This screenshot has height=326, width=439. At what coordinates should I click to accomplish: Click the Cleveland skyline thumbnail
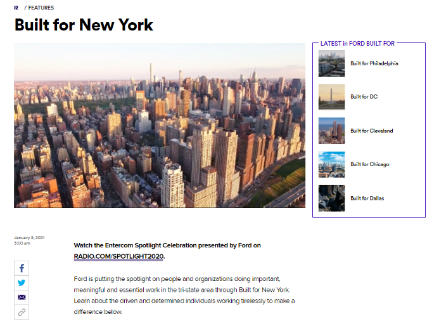click(x=331, y=131)
